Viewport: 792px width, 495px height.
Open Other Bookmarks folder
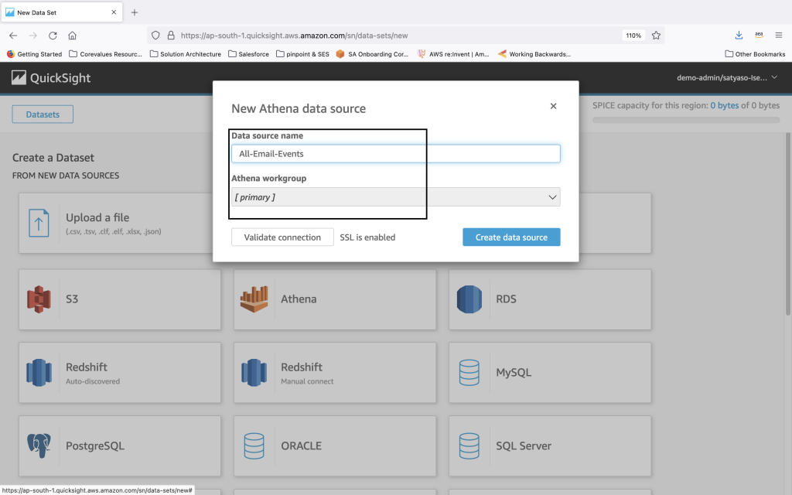pos(755,54)
